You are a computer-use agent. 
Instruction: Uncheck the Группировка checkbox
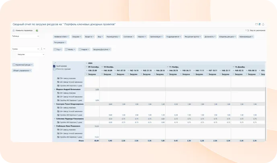54,66
